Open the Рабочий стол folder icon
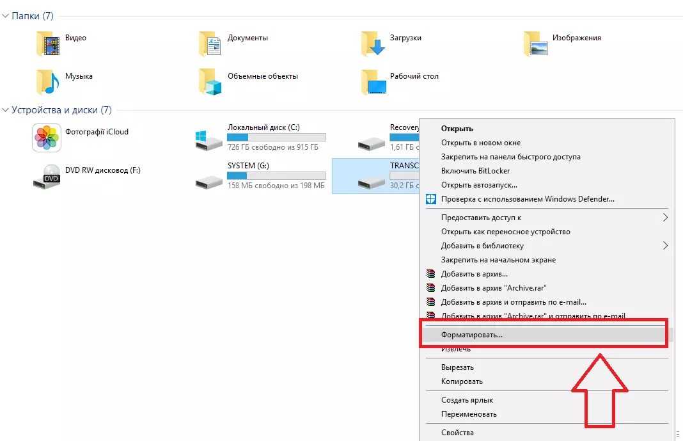The height and width of the screenshot is (441, 683). point(373,82)
